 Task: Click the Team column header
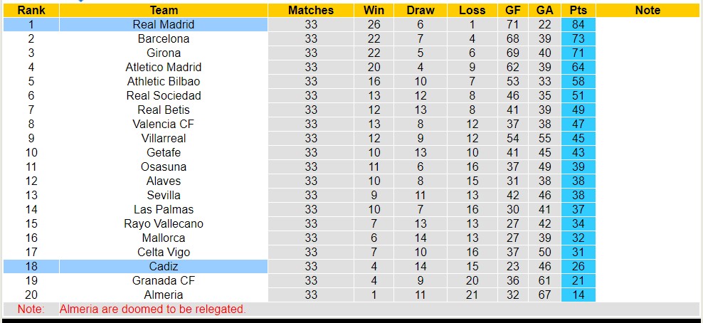tap(164, 10)
